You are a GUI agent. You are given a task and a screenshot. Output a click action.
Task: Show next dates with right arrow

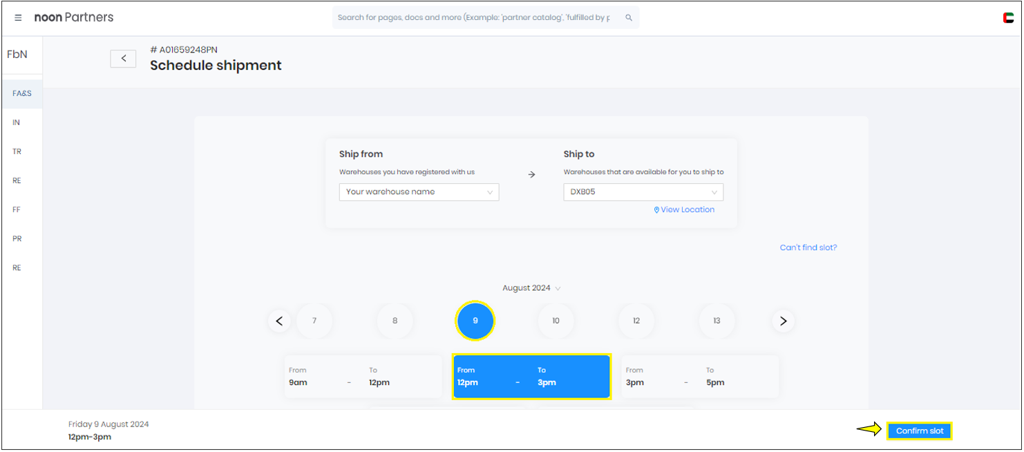(x=783, y=321)
